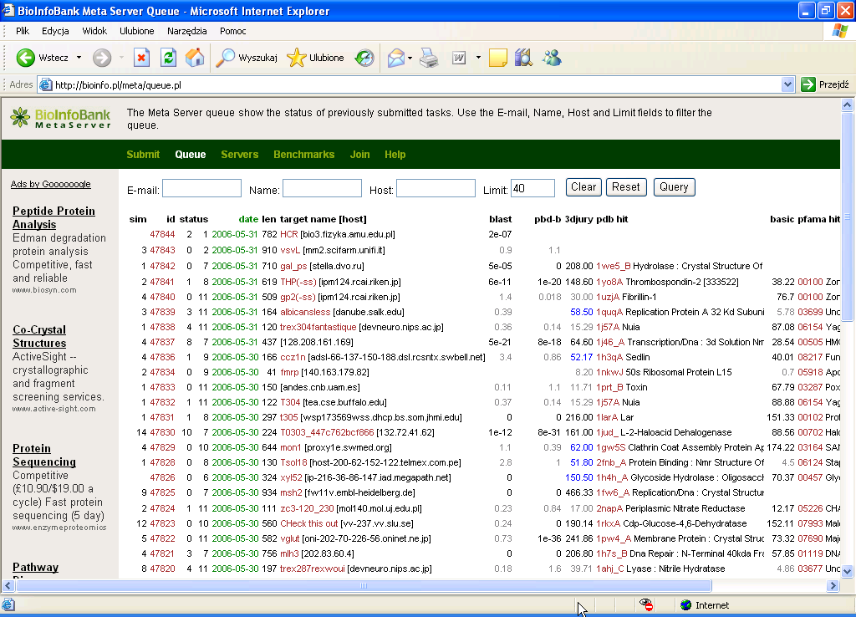Print the page with printer icon
Viewport: 856px width, 617px height.
[429, 58]
